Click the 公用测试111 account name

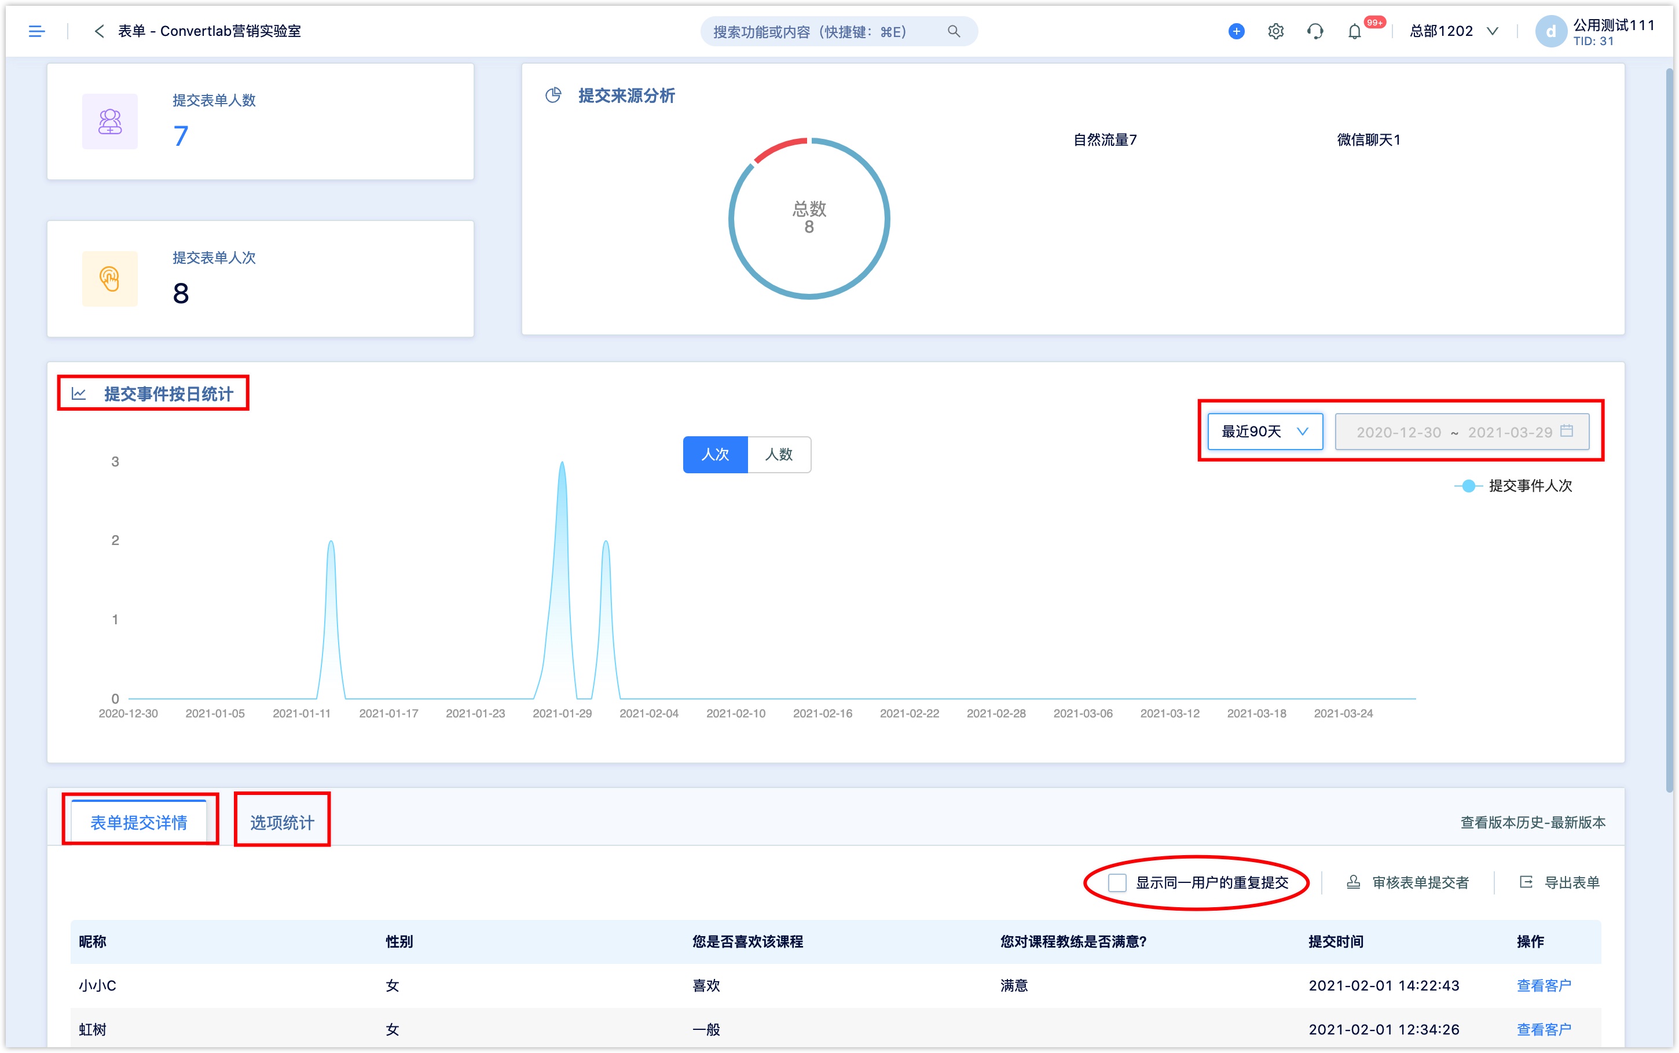pos(1614,25)
